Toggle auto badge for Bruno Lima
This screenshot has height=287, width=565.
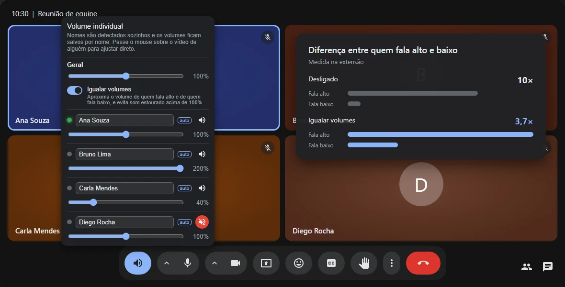coord(184,154)
